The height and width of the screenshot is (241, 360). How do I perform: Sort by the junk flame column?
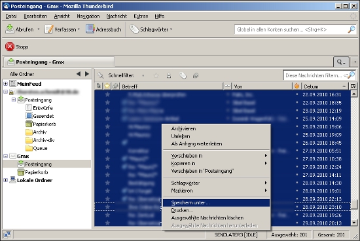point(297,86)
